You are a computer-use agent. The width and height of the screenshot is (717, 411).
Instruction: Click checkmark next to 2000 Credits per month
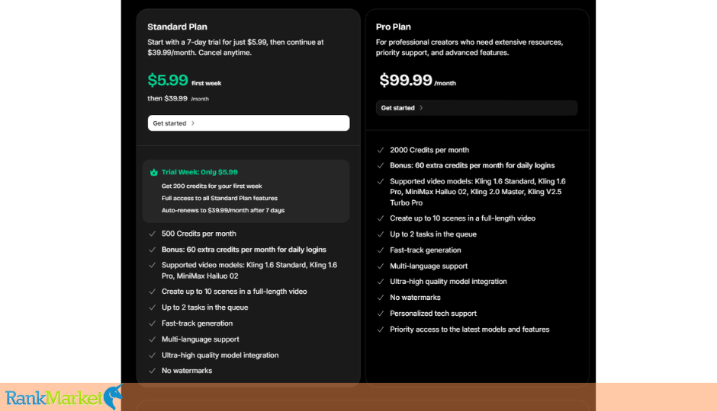[381, 150]
